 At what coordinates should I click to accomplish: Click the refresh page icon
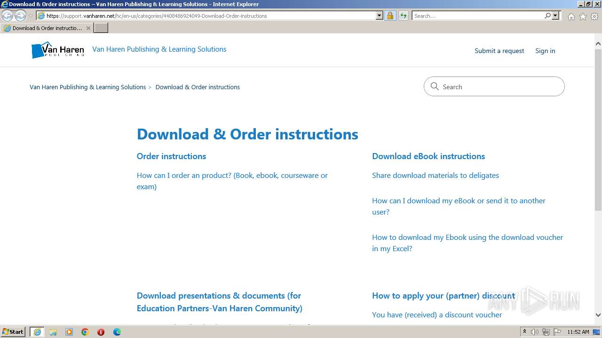[404, 15]
